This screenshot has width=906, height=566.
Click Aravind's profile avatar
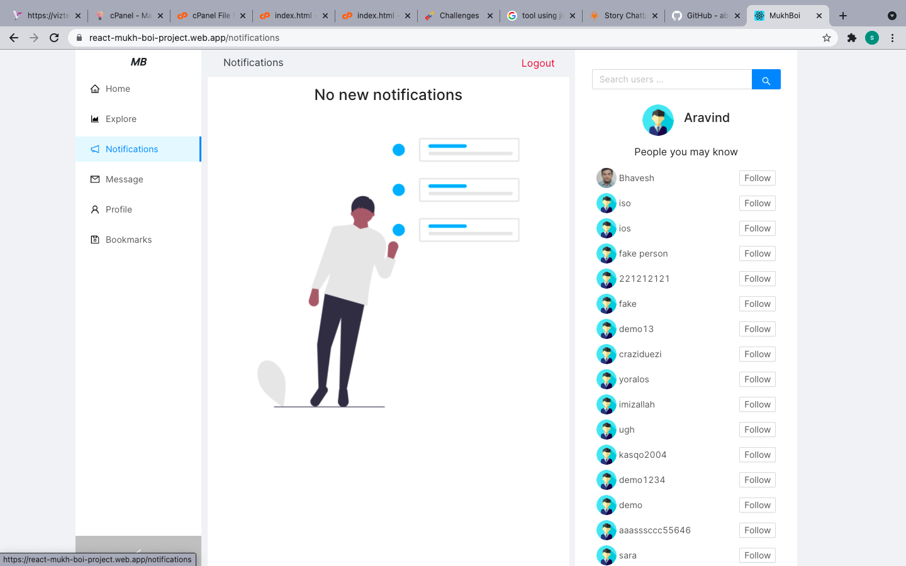[x=658, y=120]
